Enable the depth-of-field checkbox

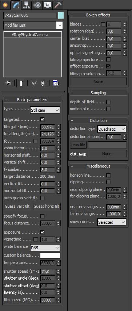pyautogui.click(x=108, y=102)
